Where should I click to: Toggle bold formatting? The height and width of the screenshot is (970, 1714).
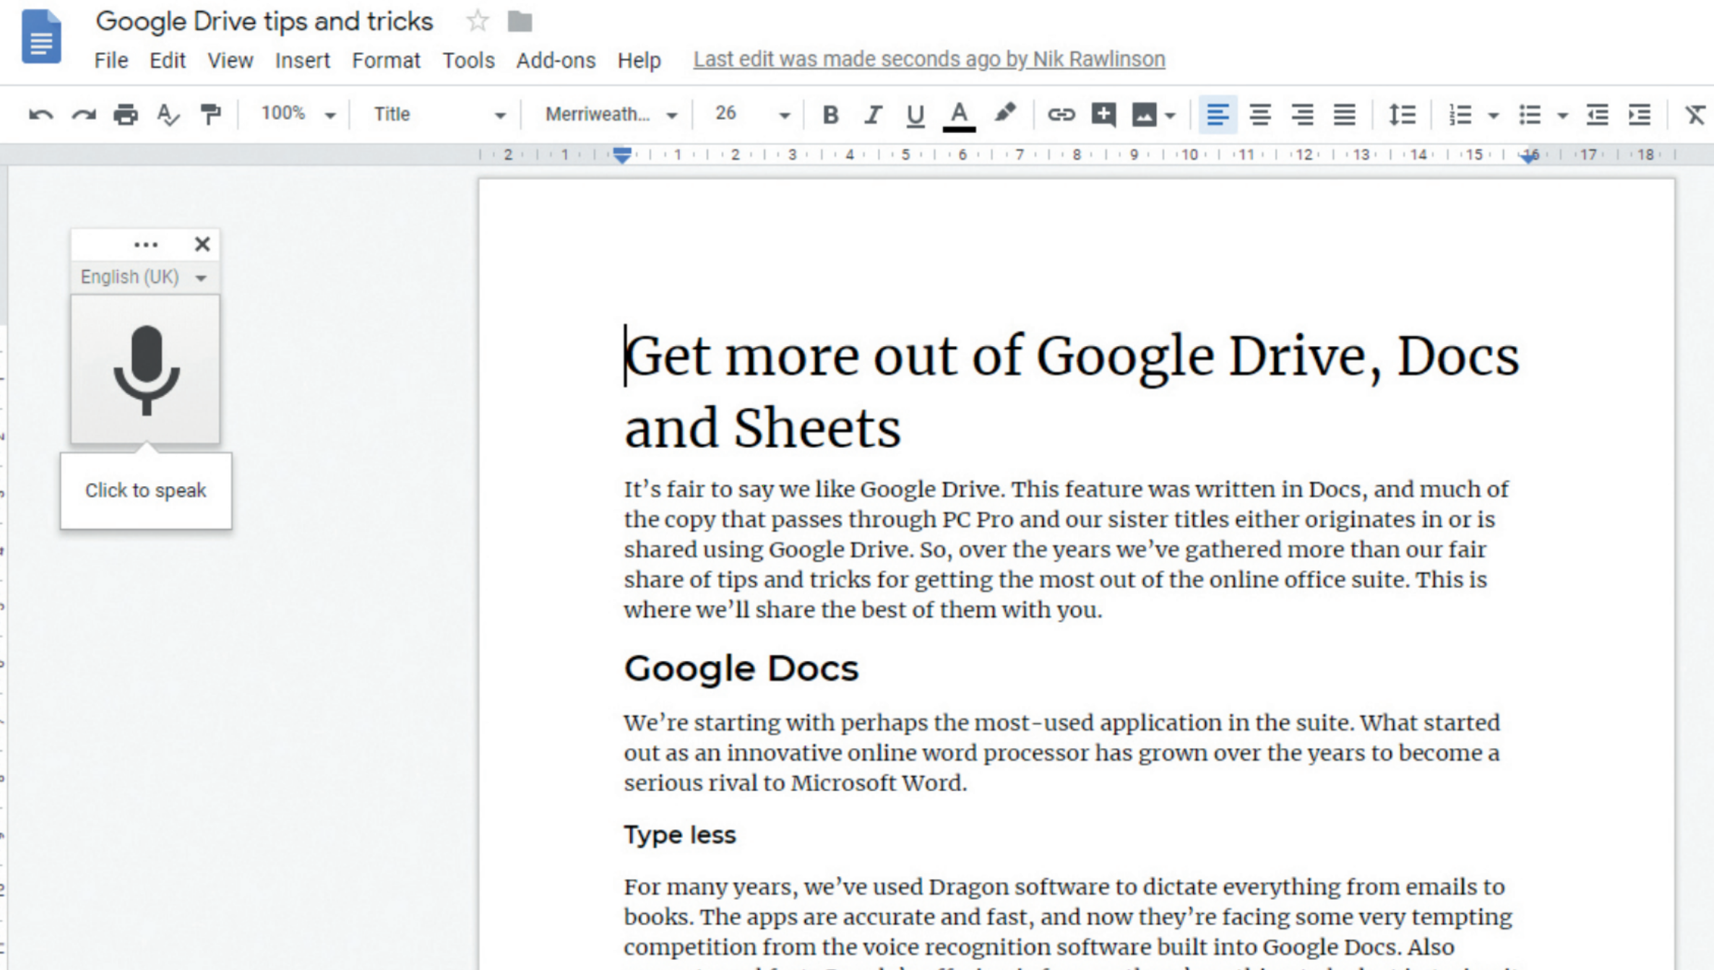pos(831,115)
